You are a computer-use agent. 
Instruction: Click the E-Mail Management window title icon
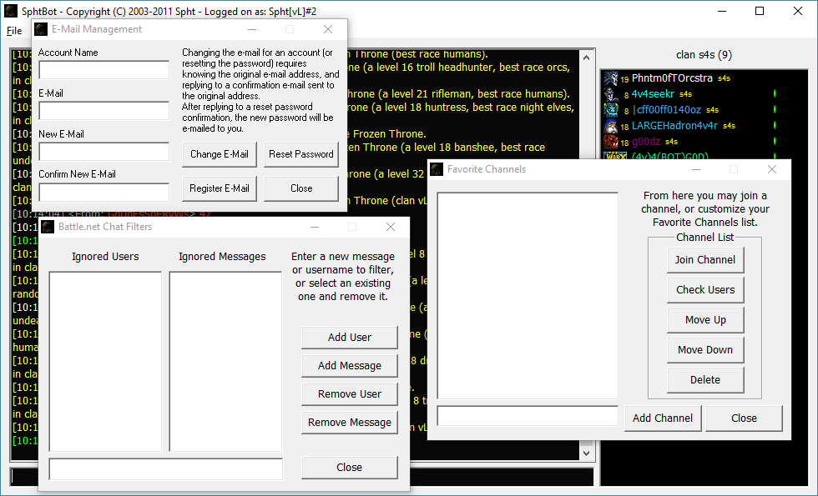coord(41,29)
